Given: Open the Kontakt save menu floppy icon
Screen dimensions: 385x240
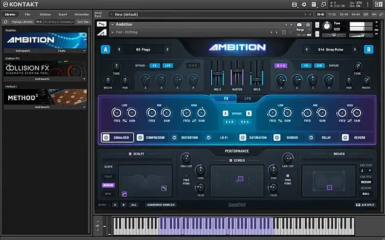Looking at the screenshot, I should [x=294, y=4].
